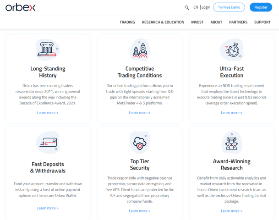Screen dimensions: 279x220
Task: Click the Register button
Action: coord(261,7)
